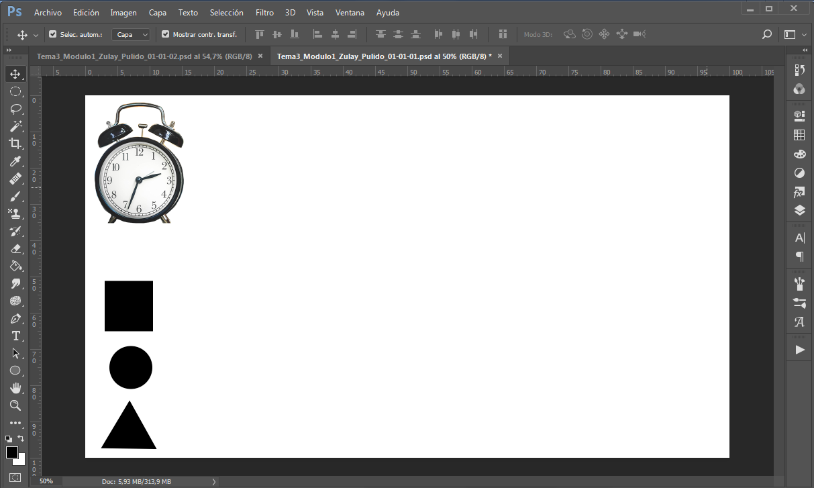Select the Hand tool
The height and width of the screenshot is (488, 814).
click(15, 388)
